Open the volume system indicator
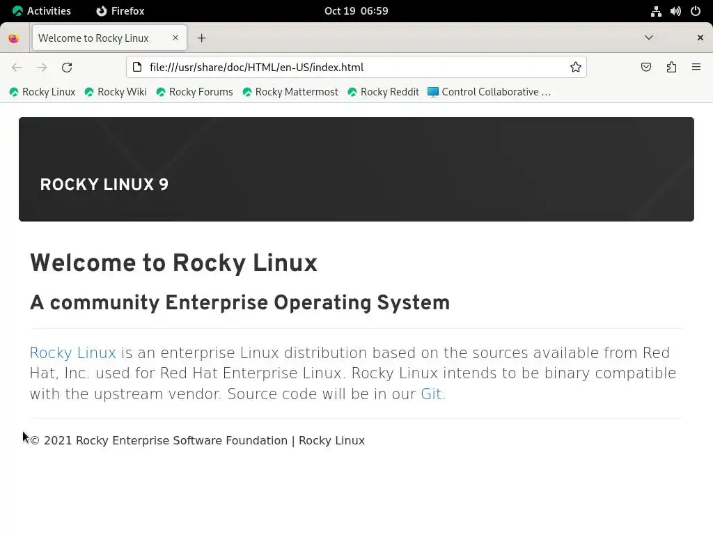Image resolution: width=713 pixels, height=535 pixels. pos(675,11)
